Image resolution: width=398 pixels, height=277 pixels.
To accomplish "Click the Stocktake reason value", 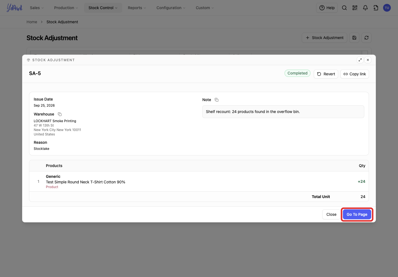I will click(41, 149).
